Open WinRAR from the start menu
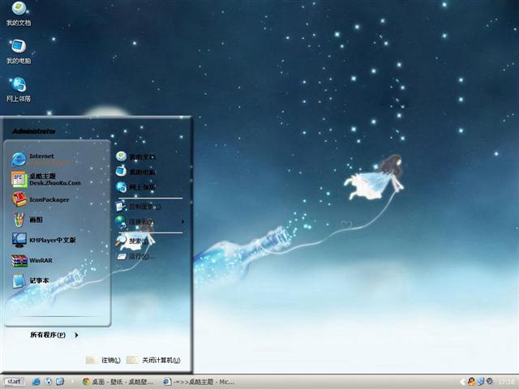This screenshot has width=519, height=389. tap(32, 260)
